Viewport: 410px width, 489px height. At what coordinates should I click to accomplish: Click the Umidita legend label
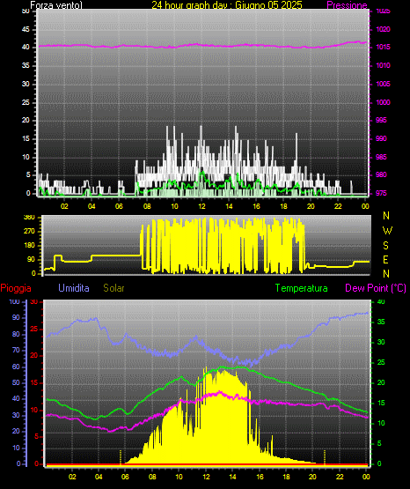[x=74, y=288]
